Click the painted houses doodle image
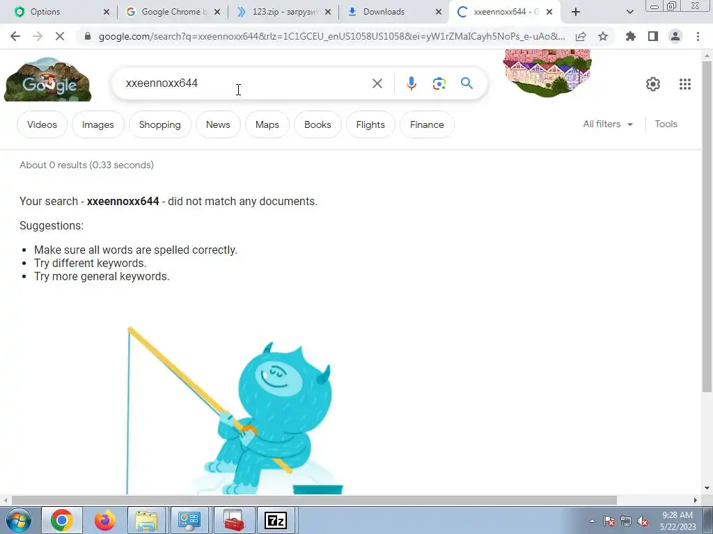 click(x=547, y=72)
